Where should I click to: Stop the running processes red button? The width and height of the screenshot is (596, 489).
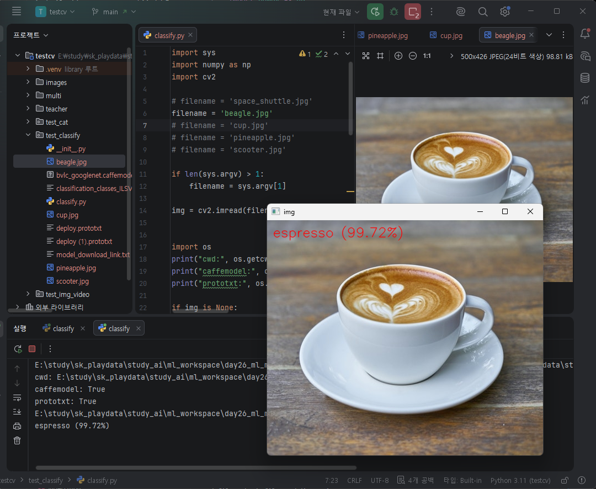point(412,12)
